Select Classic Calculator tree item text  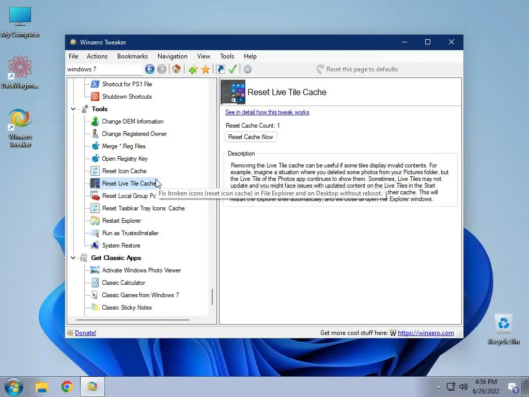pyautogui.click(x=123, y=283)
